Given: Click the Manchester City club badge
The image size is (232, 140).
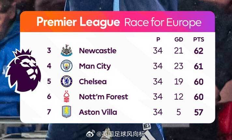Looking at the screenshot, I should click(x=66, y=66).
